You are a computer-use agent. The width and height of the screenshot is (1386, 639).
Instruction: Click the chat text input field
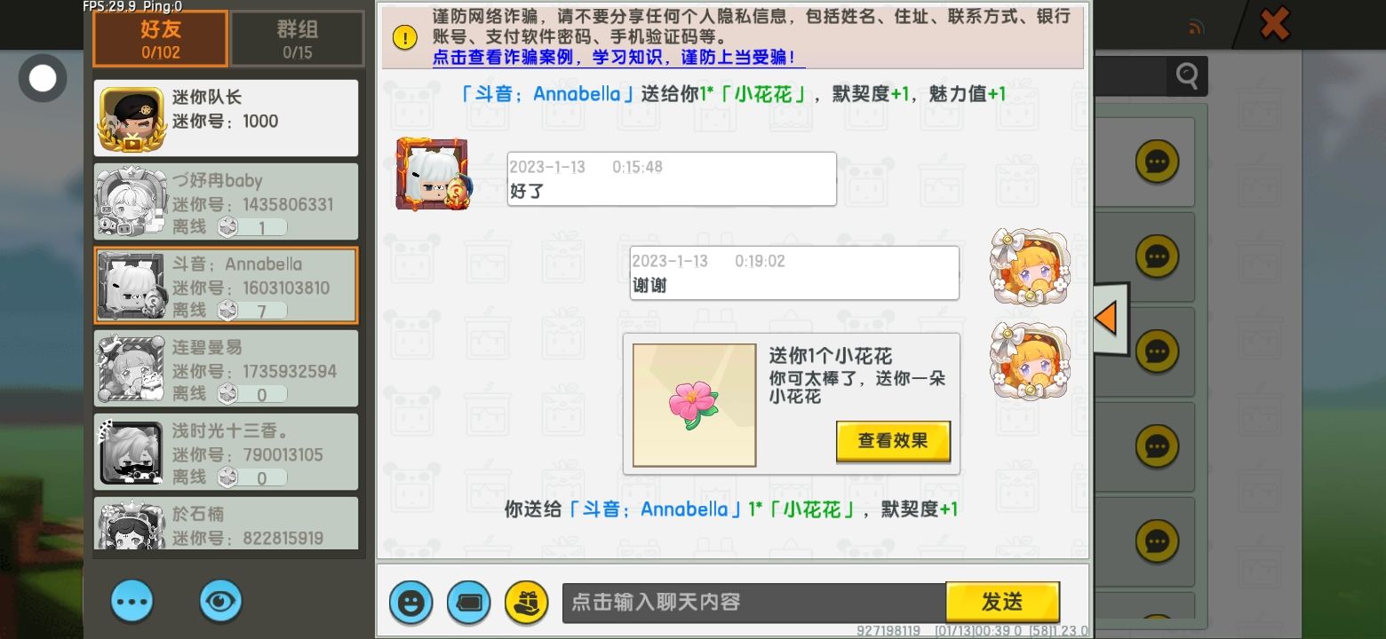[x=753, y=603]
